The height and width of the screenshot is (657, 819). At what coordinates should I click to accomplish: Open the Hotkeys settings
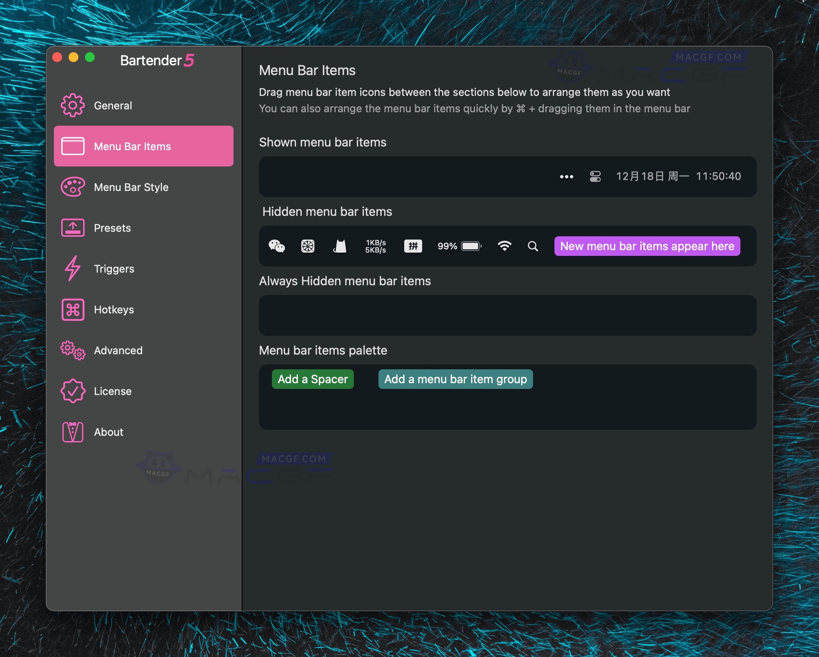click(x=114, y=309)
